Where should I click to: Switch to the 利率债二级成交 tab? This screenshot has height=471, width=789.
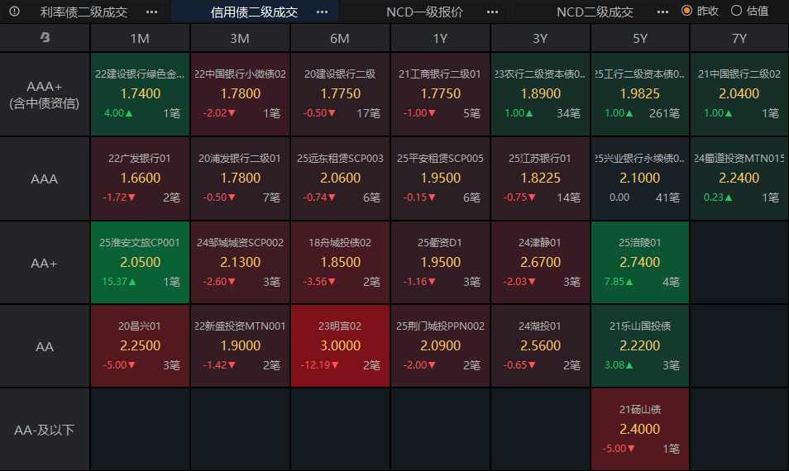pos(84,12)
